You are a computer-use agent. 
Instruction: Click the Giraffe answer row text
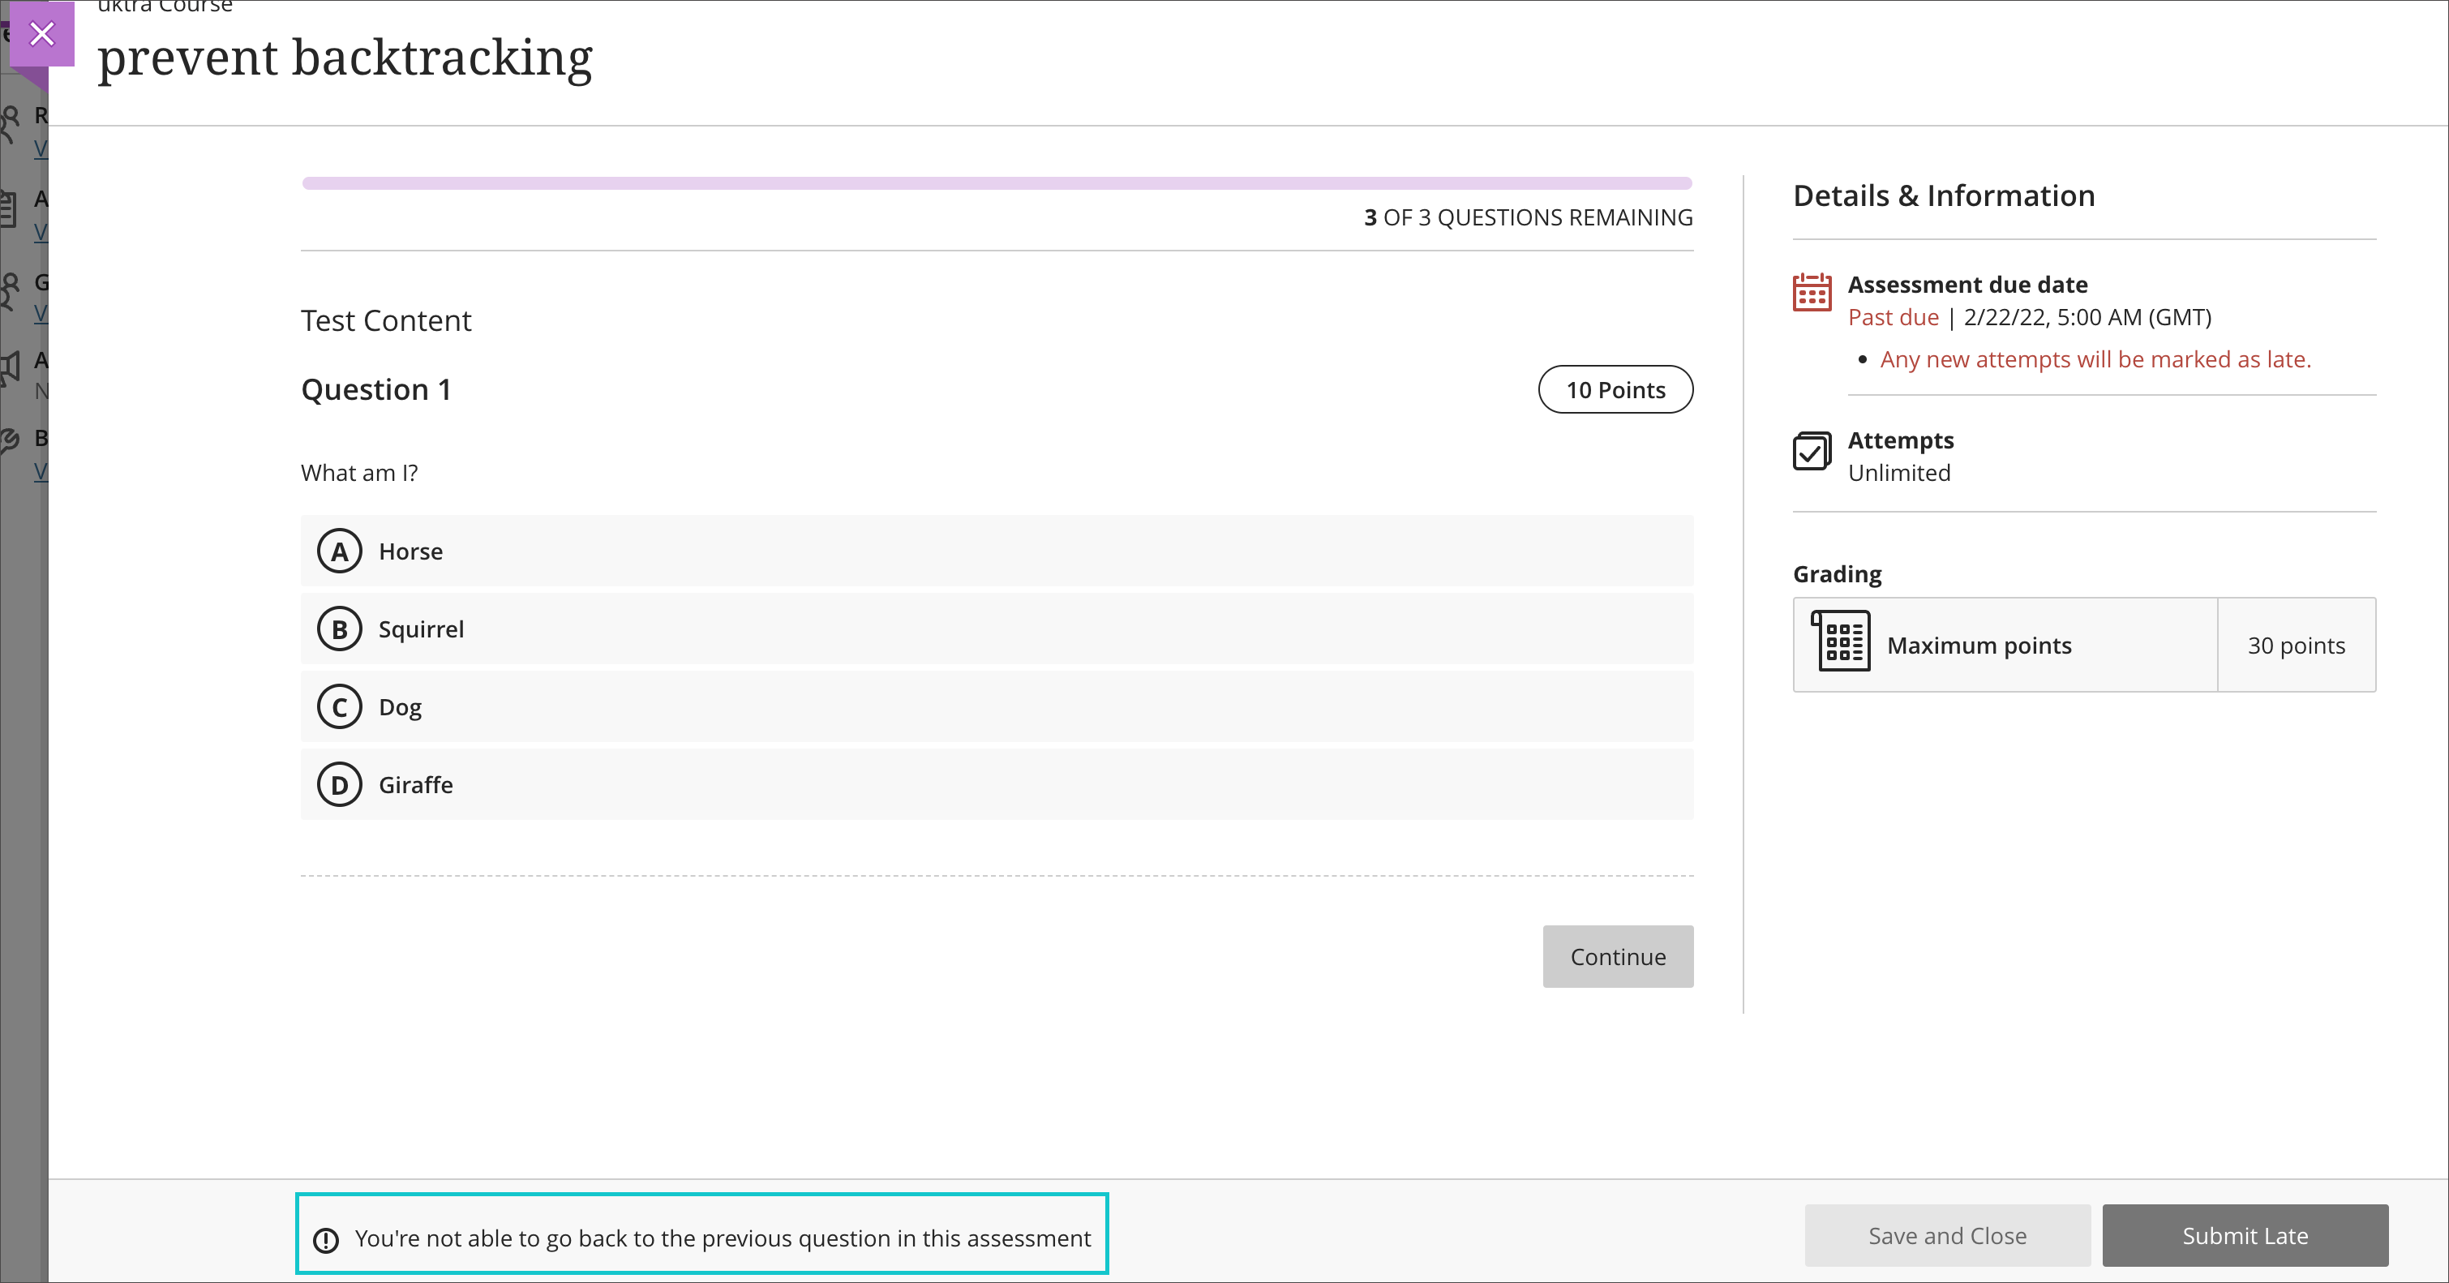click(415, 784)
